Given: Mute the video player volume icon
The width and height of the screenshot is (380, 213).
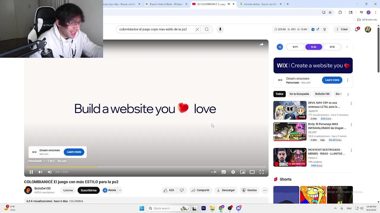Looking at the screenshot, I should tap(50, 172).
